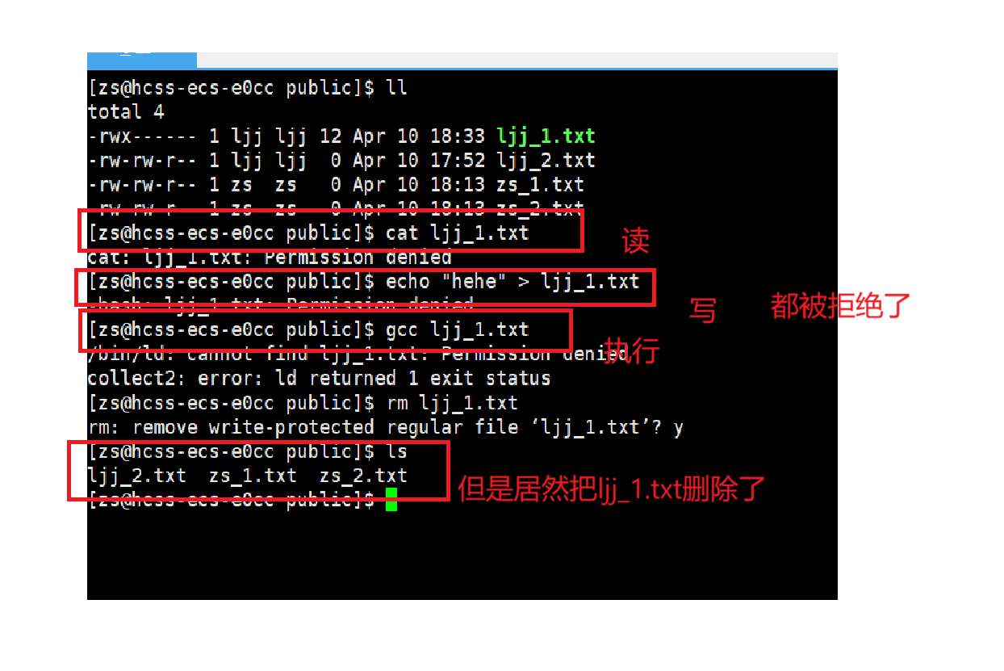The image size is (1004, 671).
Task: Click the '但是居然把ljj_1.txt删除了' annotation
Action: (x=611, y=489)
